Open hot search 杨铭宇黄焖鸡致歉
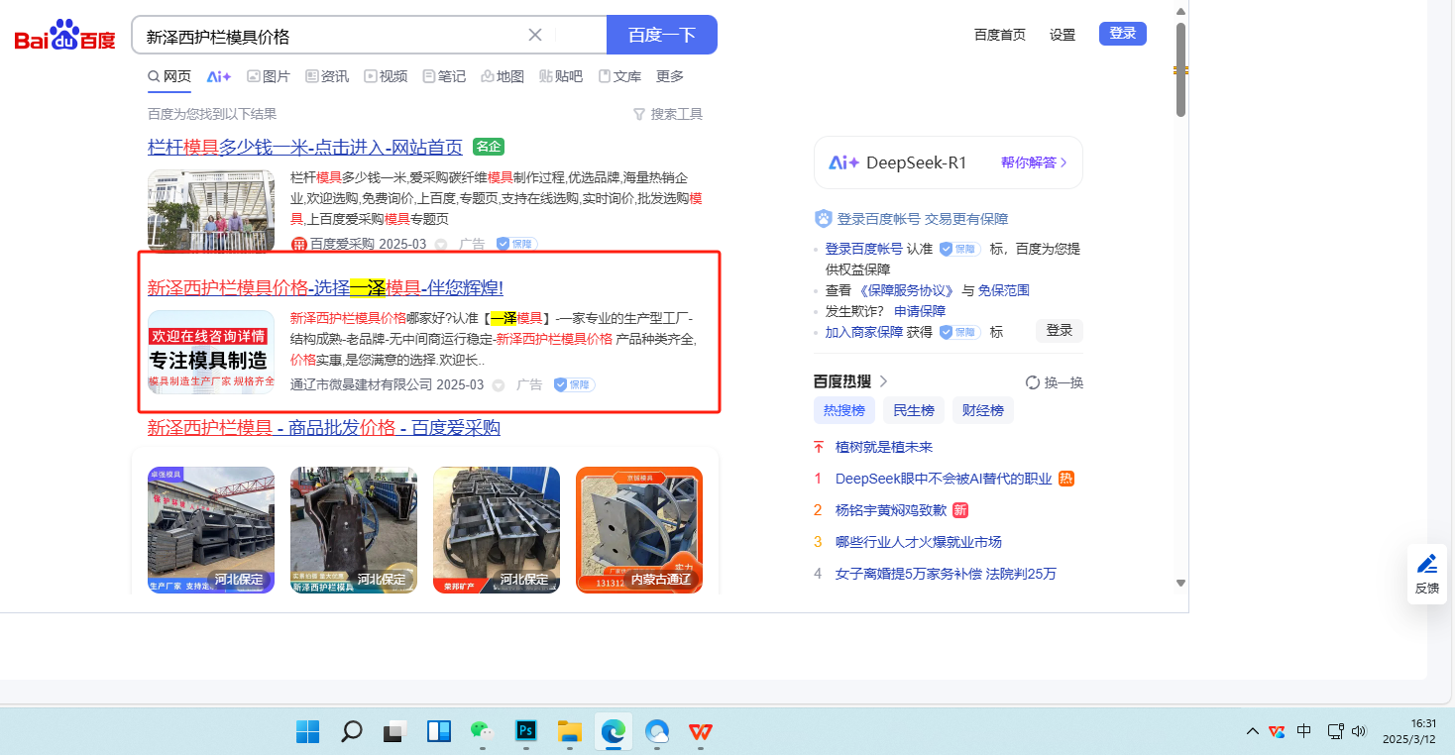Image resolution: width=1455 pixels, height=755 pixels. [891, 510]
